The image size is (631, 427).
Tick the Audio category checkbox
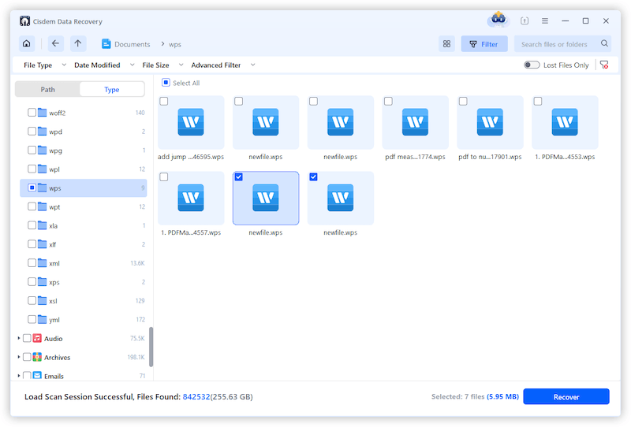pyautogui.click(x=27, y=338)
